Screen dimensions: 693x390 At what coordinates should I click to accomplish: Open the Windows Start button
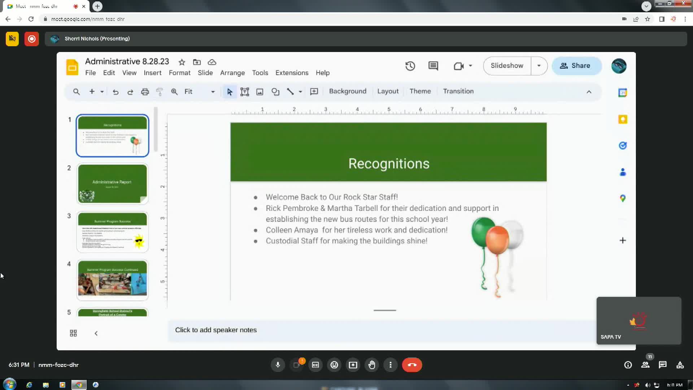tap(10, 384)
